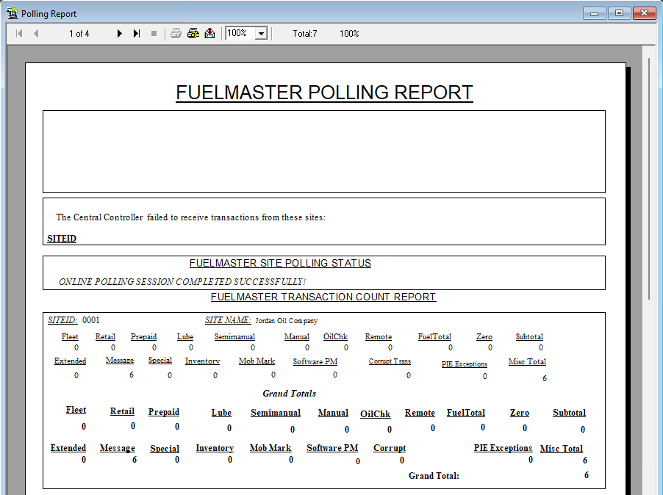The width and height of the screenshot is (663, 495).
Task: Click the vertical scrollbar thumb
Action: coord(649,178)
